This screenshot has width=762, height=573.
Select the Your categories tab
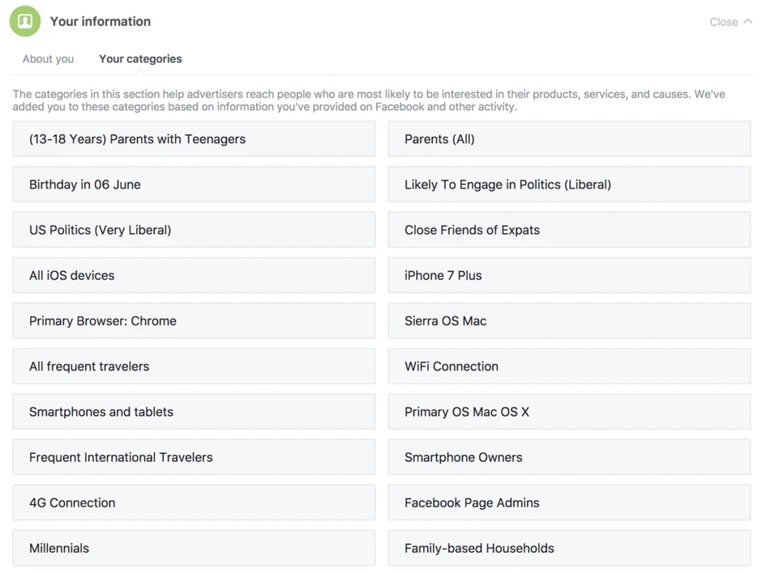coord(140,59)
